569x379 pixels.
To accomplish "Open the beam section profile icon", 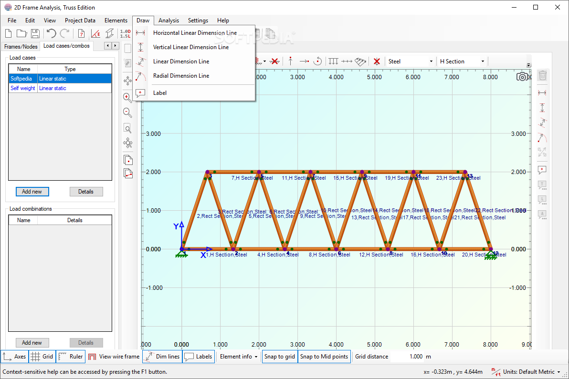I will tap(110, 34).
